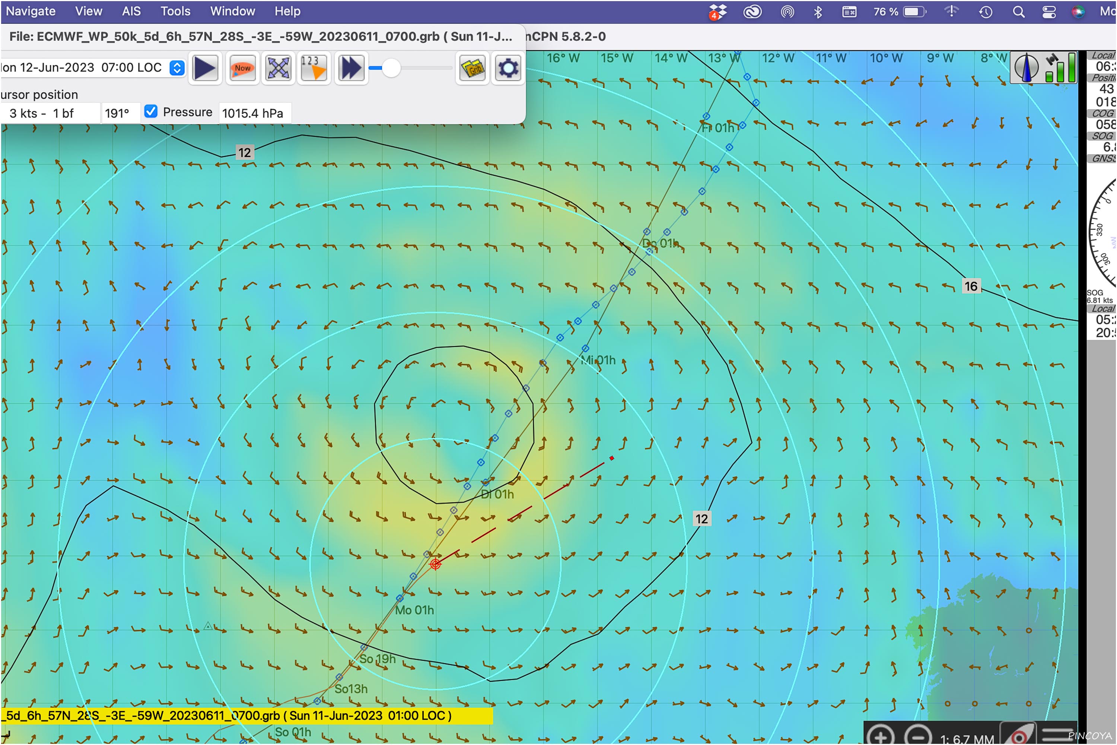The image size is (1117, 745).
Task: Open Time Machine menu bar icon
Action: (986, 12)
